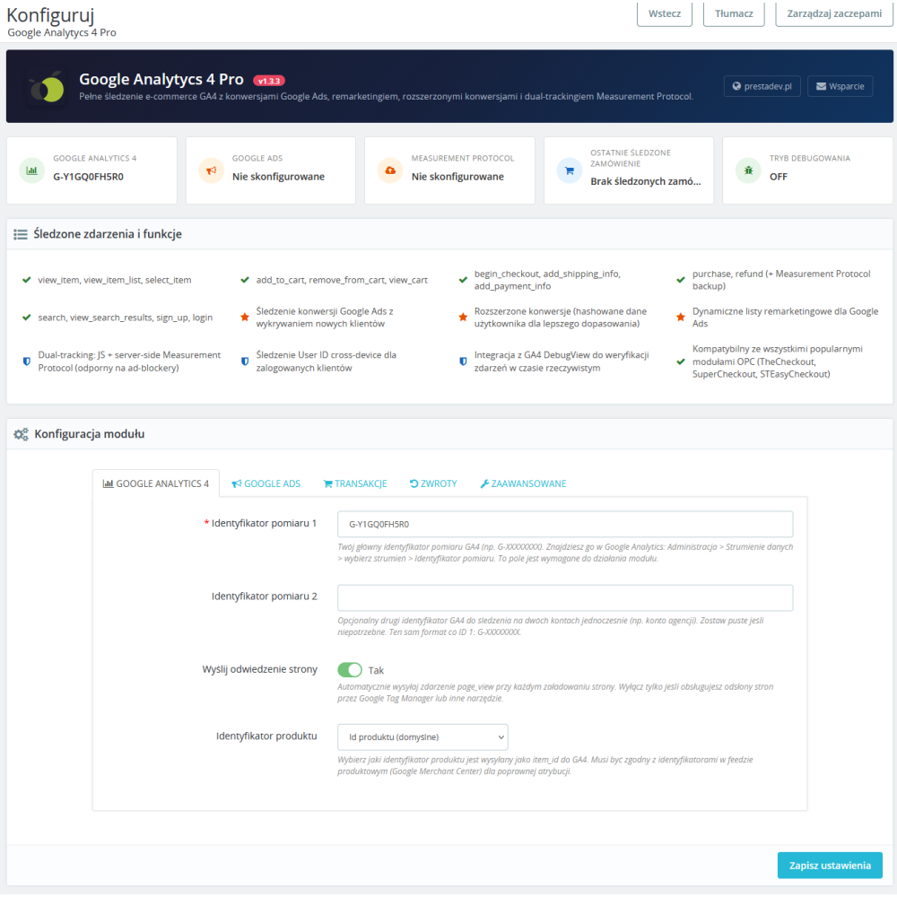Click the checkmark next to view_item, view_item_list
Image resolution: width=897 pixels, height=897 pixels.
click(26, 280)
